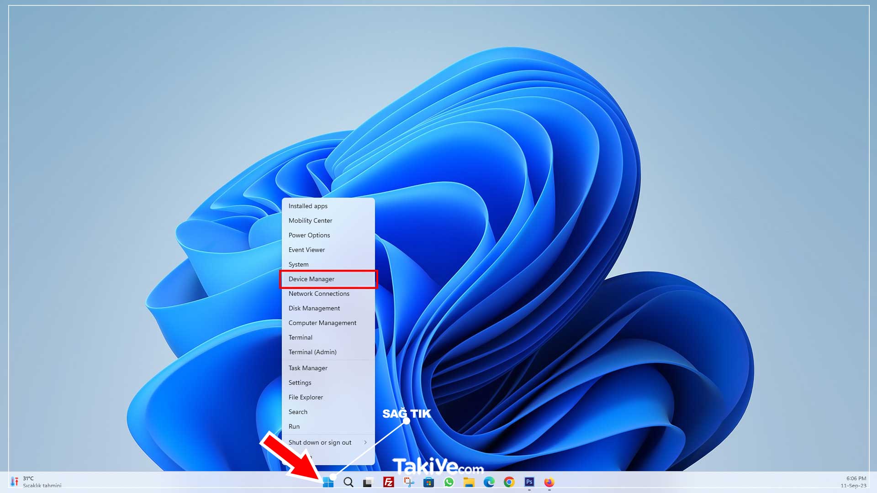Image resolution: width=877 pixels, height=493 pixels.
Task: Open WhatsApp from the taskbar
Action: tap(449, 483)
